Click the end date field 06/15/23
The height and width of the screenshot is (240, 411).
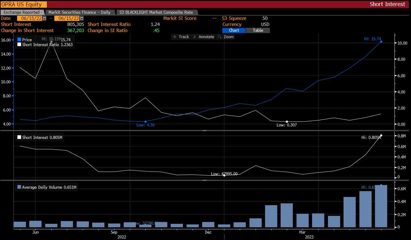(x=66, y=18)
